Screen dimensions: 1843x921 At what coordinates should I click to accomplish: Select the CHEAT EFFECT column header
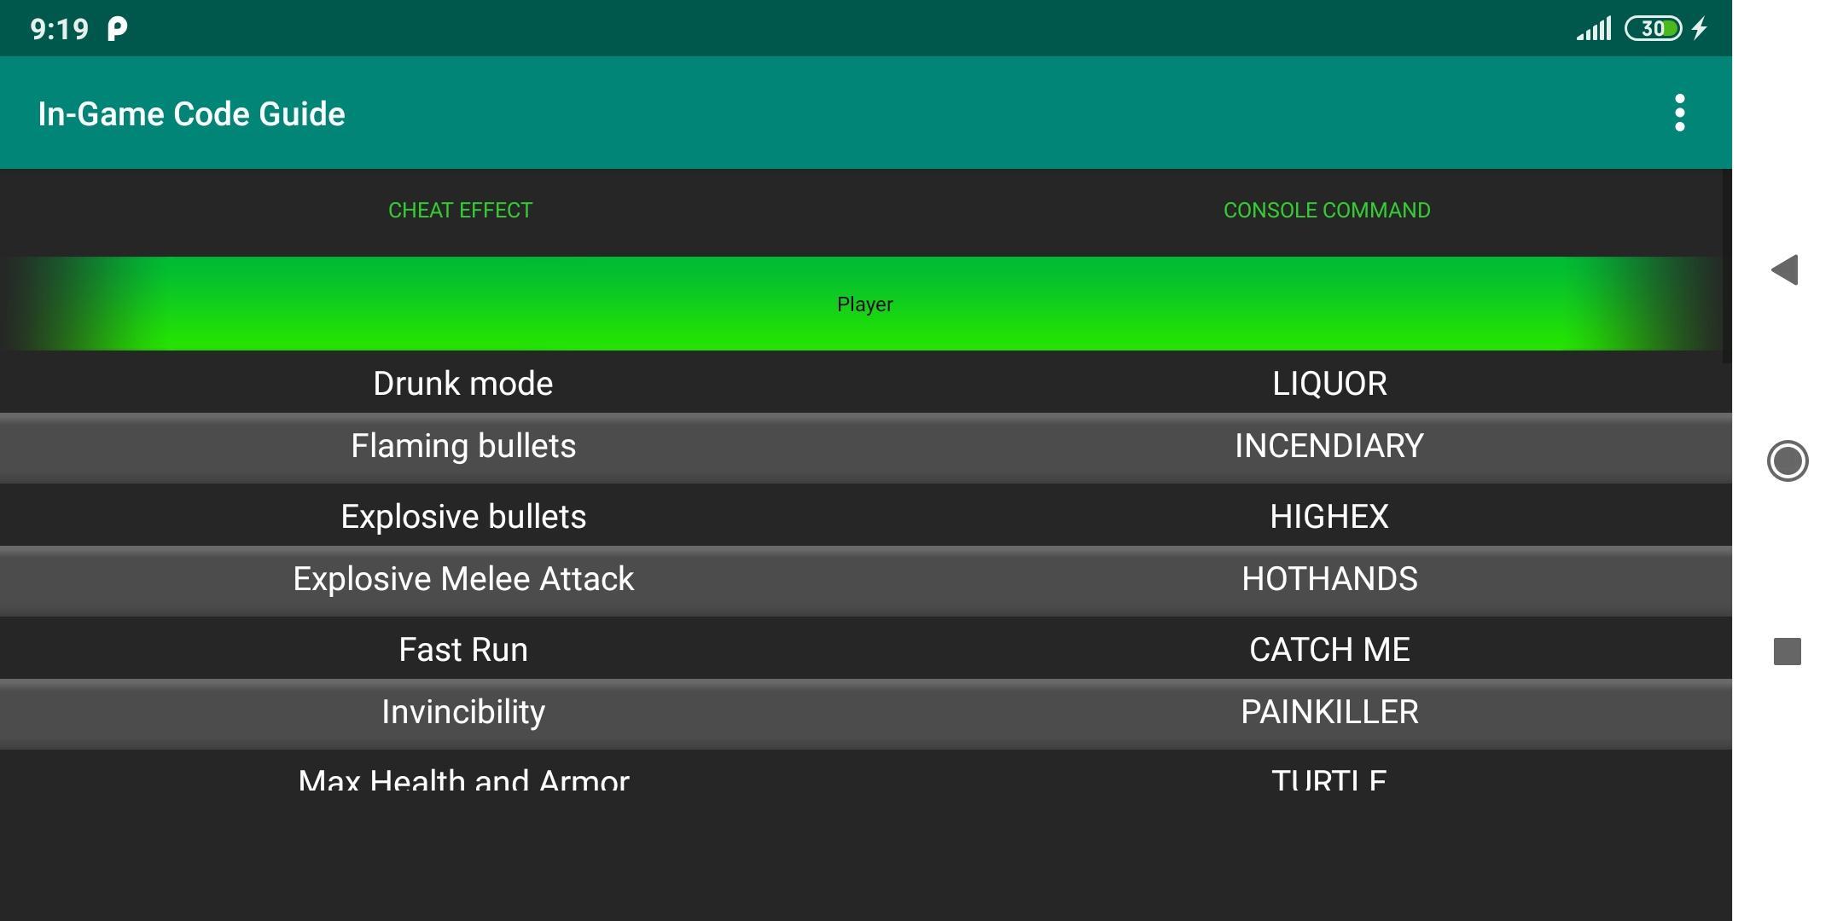click(461, 209)
